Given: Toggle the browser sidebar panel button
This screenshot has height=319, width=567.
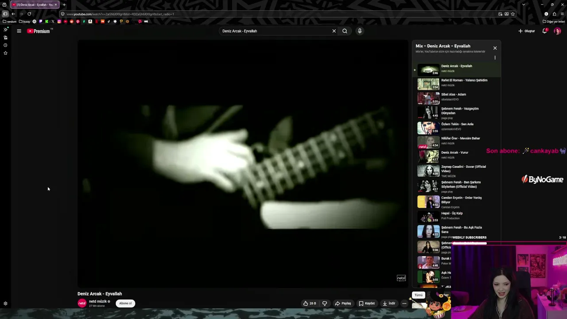Looking at the screenshot, I should coord(5,14).
